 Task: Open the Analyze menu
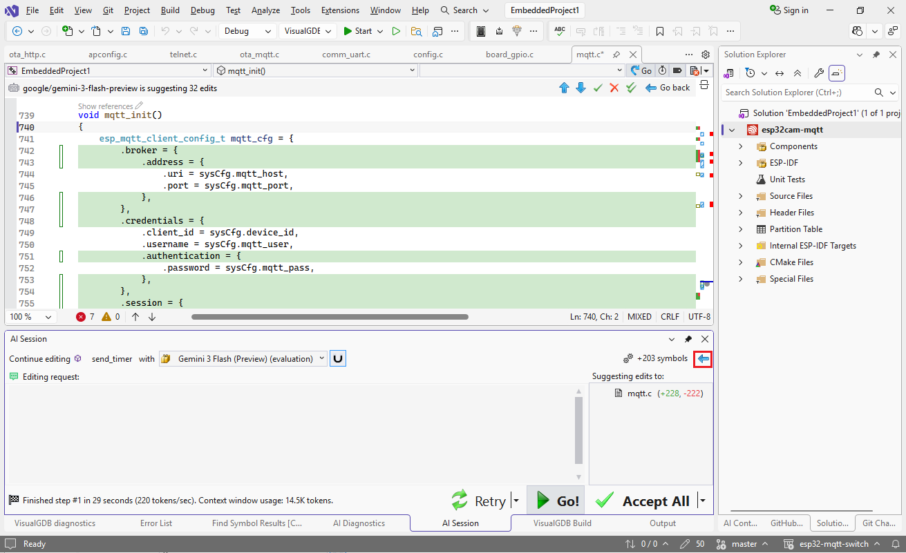click(x=265, y=10)
